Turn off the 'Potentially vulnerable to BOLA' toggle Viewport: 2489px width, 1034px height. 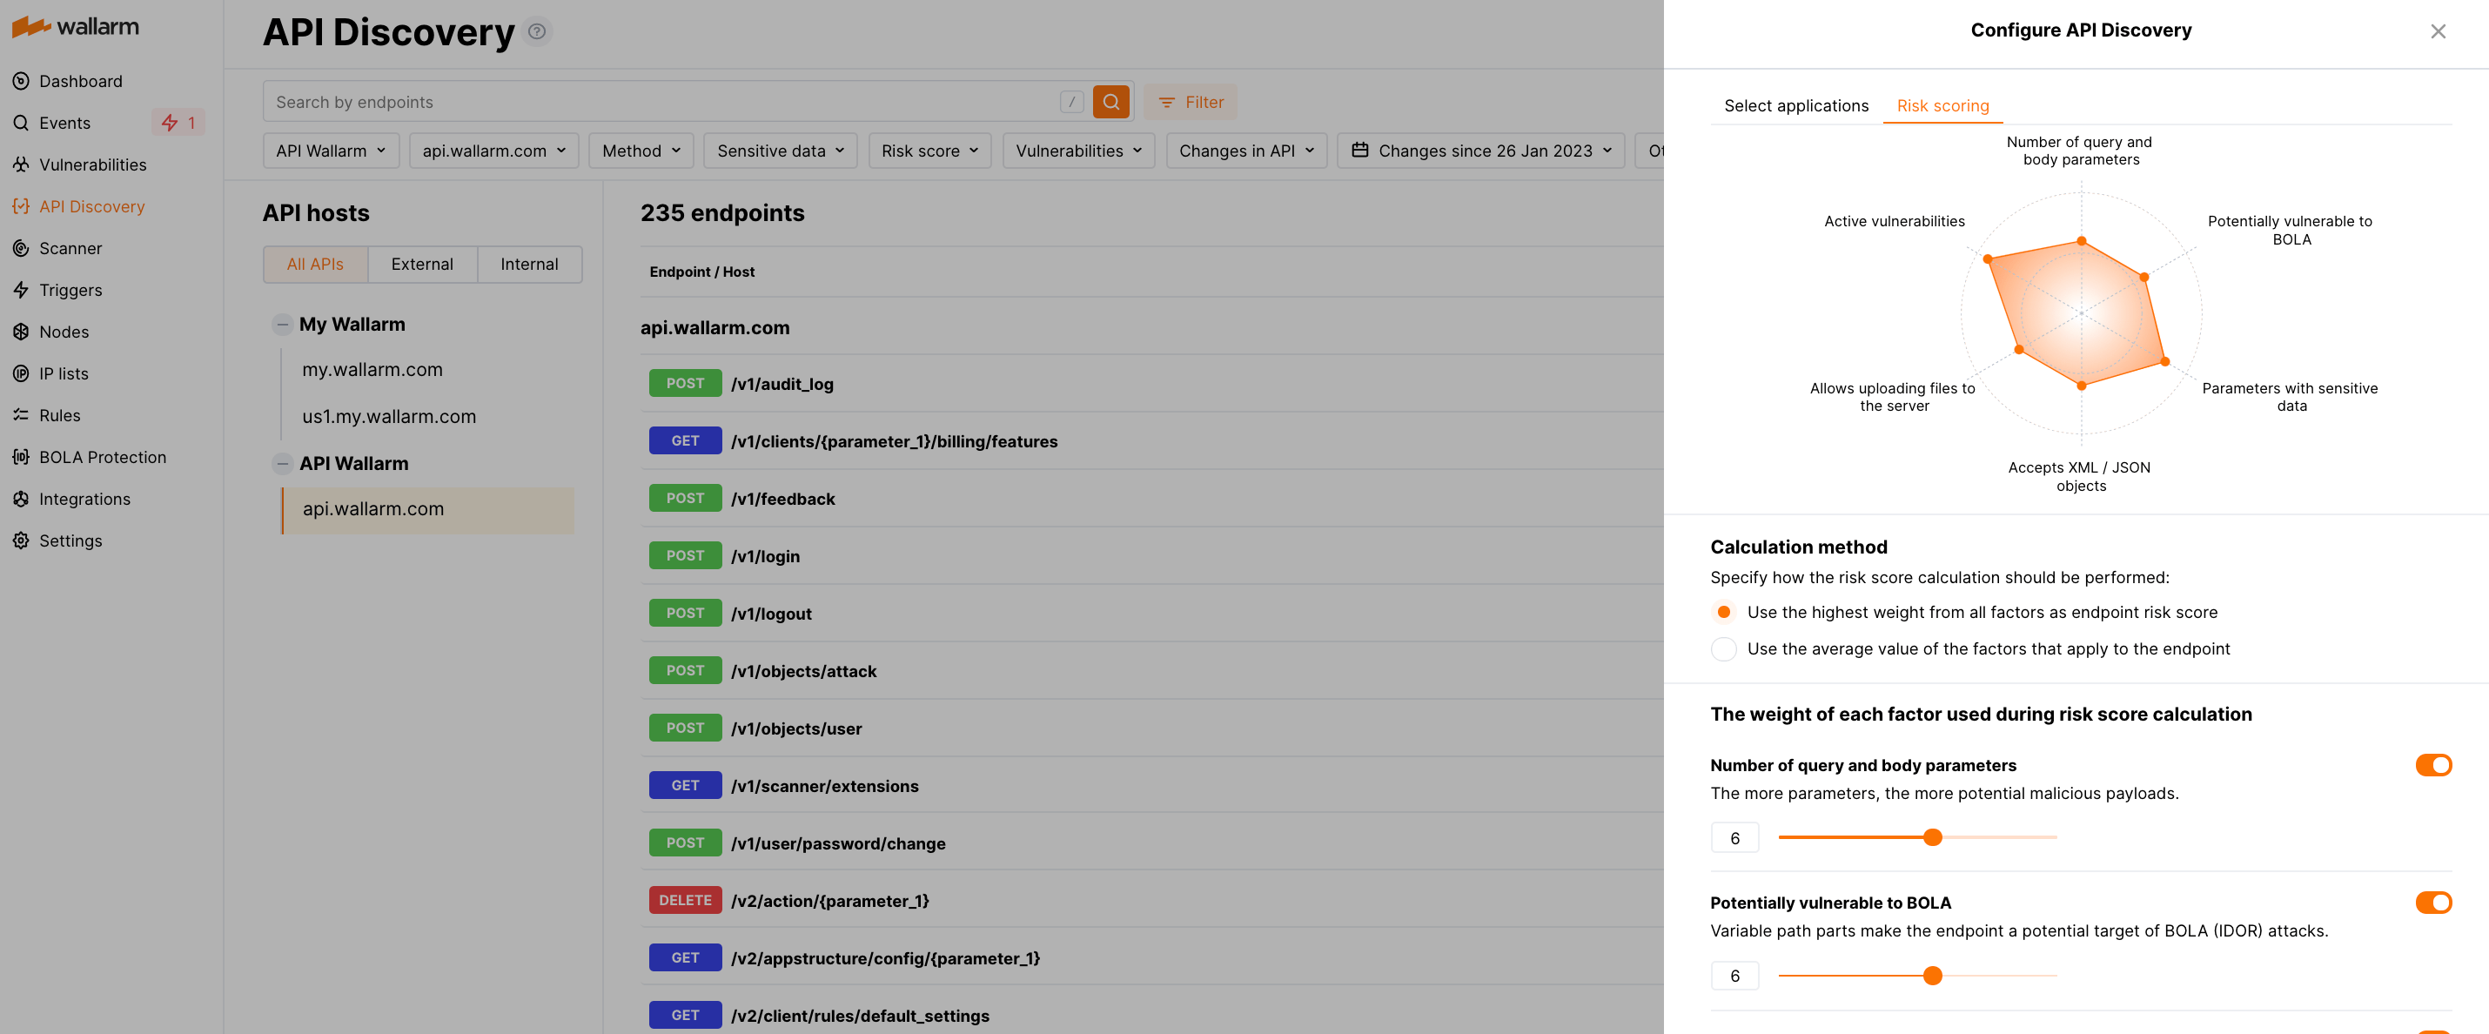(x=2434, y=903)
